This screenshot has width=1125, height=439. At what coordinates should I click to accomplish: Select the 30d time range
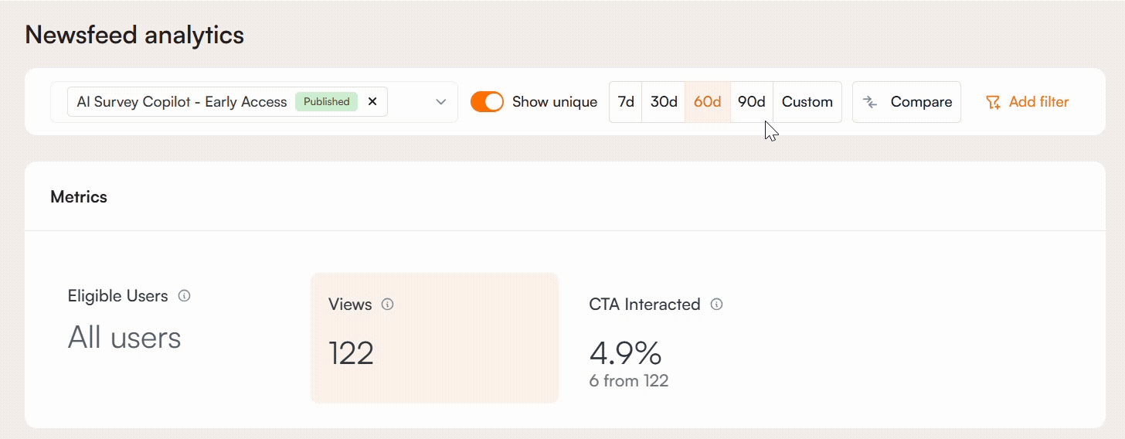pyautogui.click(x=664, y=102)
